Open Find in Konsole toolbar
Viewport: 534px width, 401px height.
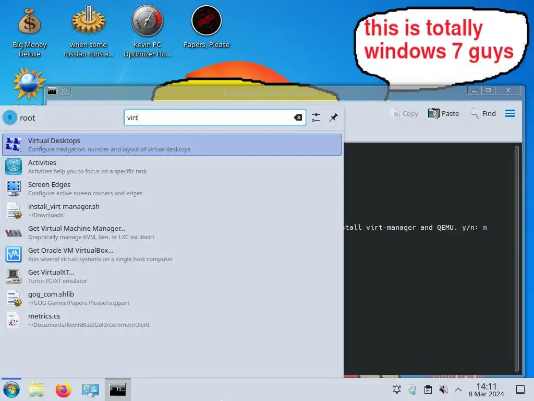pyautogui.click(x=482, y=113)
